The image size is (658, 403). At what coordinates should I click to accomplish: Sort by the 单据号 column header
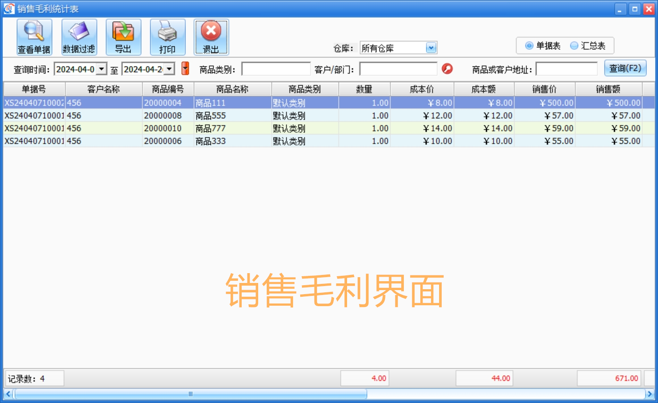coord(34,89)
